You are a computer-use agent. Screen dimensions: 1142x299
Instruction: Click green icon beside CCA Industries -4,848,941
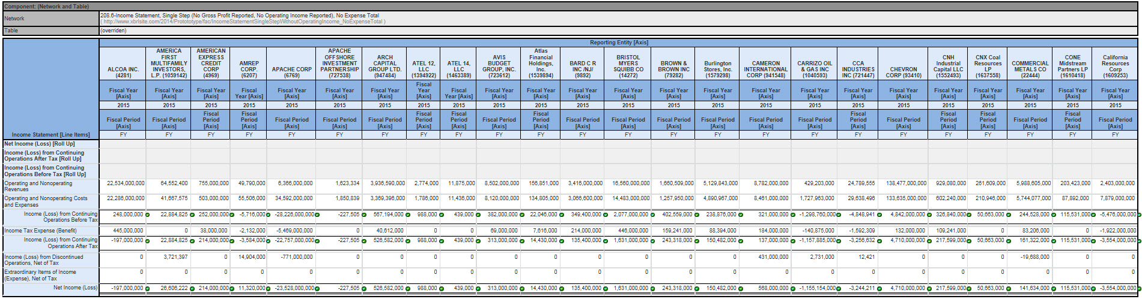pyautogui.click(x=878, y=215)
